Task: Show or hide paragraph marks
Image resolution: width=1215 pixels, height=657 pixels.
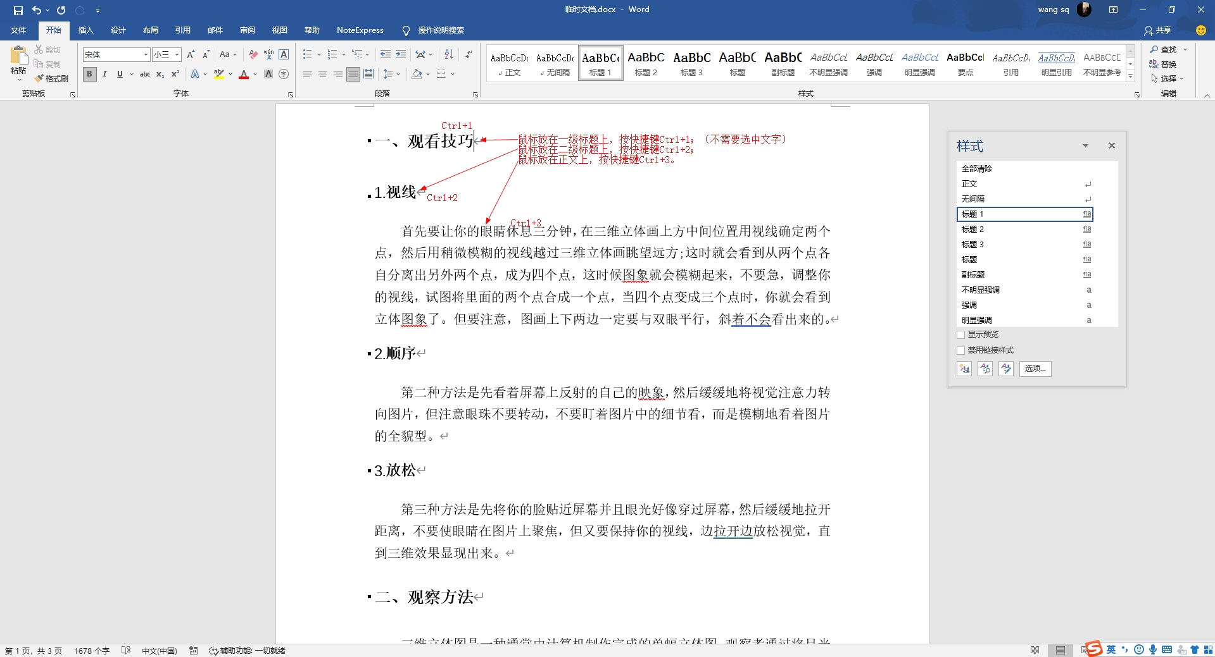Action: pyautogui.click(x=469, y=54)
